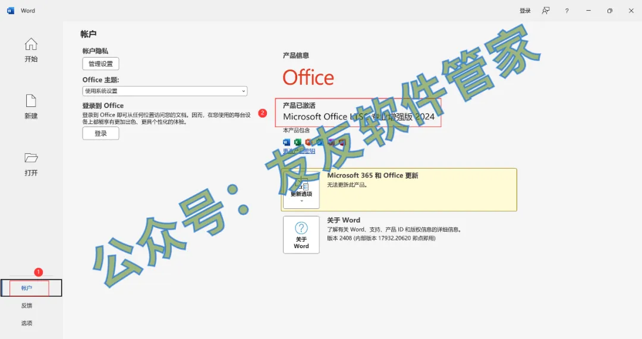Click the Word logo in the title bar

click(11, 11)
